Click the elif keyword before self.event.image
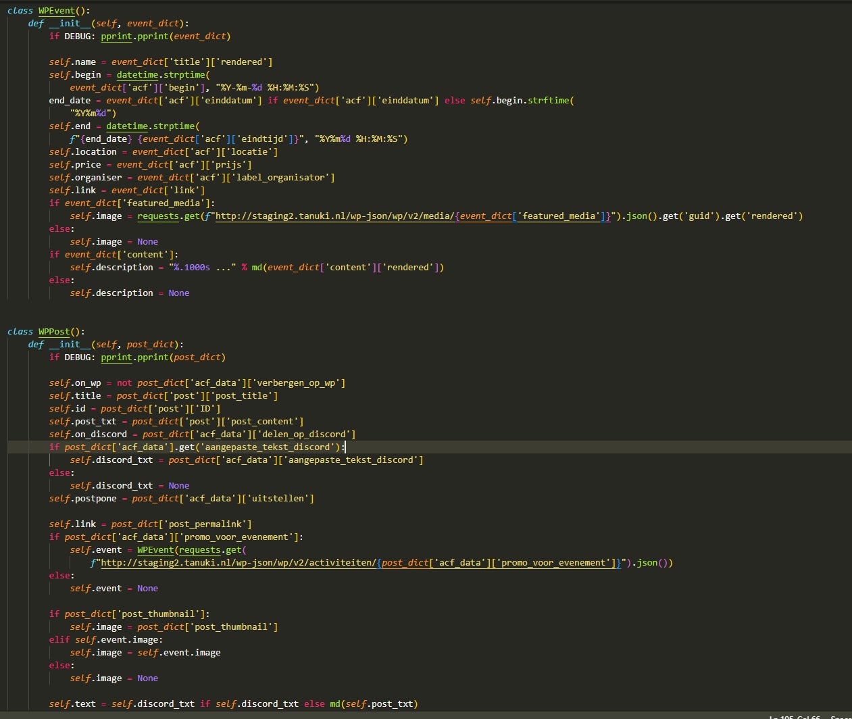 pyautogui.click(x=59, y=640)
